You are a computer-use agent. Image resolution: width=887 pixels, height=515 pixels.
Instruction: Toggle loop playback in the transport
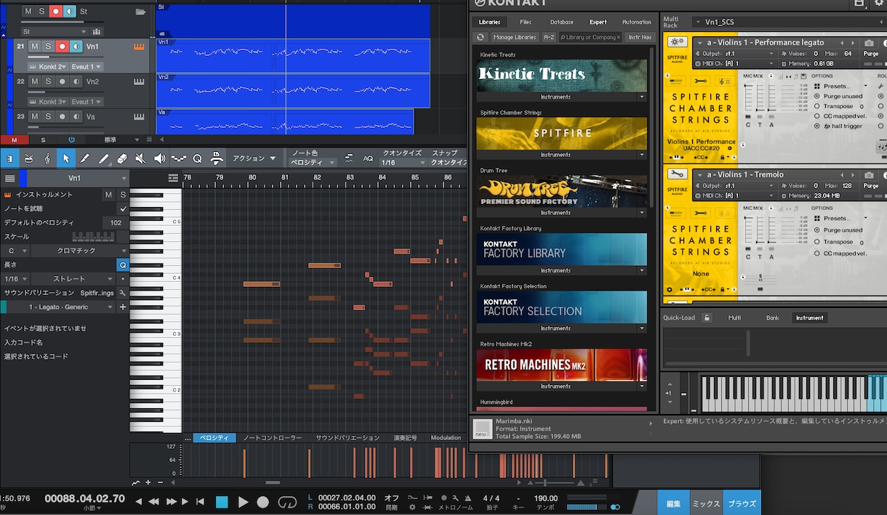tap(288, 502)
